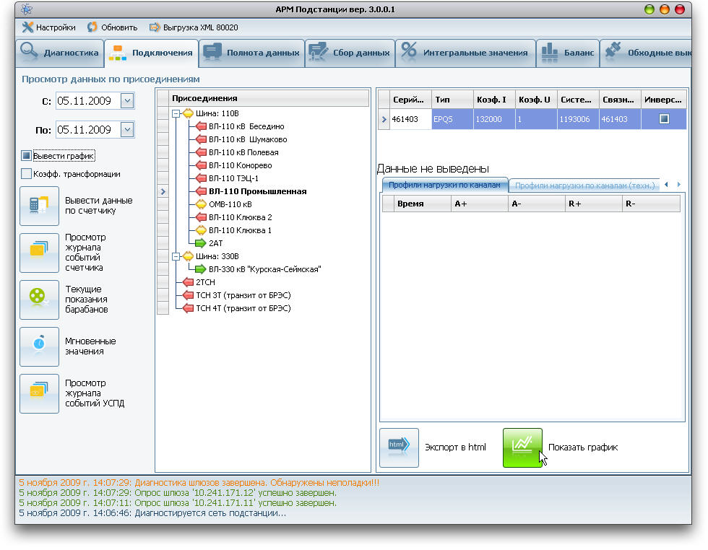
Task: Click the red arrow icon of 2ТСН
Action: point(188,282)
